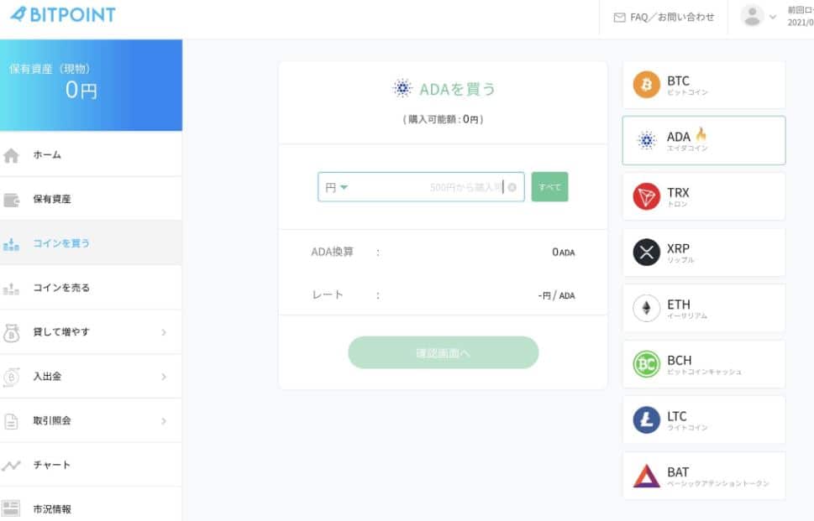Expand the 取引照会 submenu chevron
Viewport: 814px width, 521px height.
164,421
